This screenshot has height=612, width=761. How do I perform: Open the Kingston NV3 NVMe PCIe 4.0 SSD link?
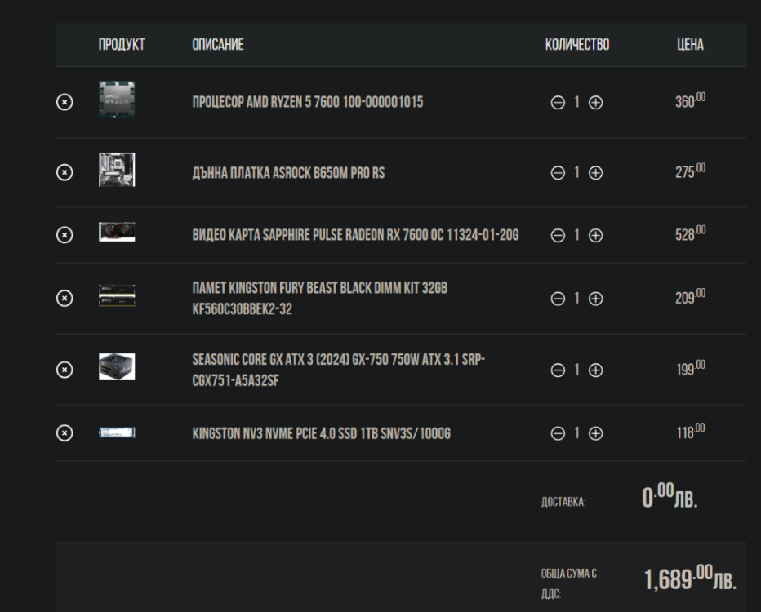coord(321,433)
